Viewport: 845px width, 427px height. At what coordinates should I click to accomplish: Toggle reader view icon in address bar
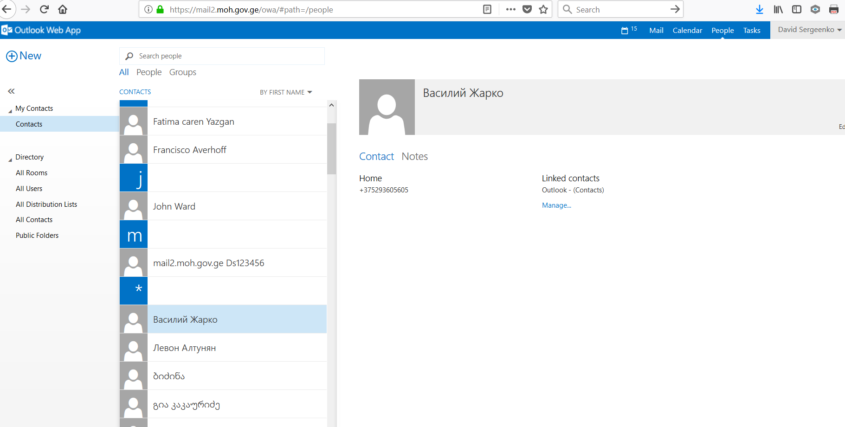click(x=487, y=9)
